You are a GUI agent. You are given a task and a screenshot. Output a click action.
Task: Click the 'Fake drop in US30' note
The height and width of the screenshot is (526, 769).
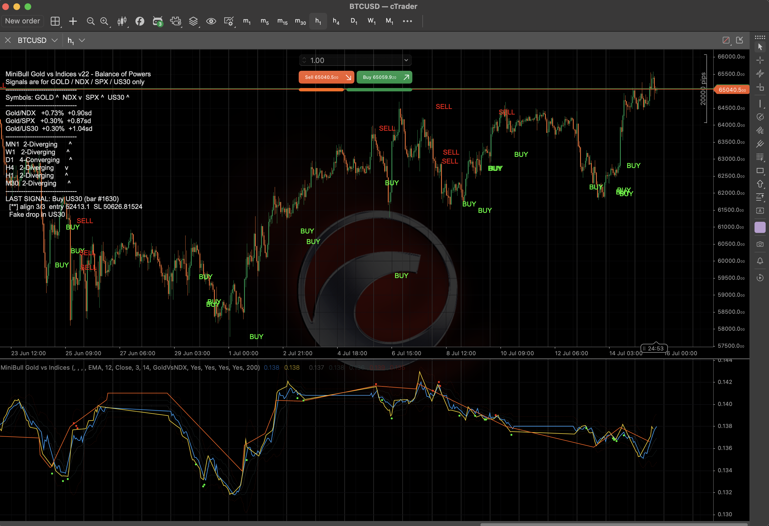(x=37, y=214)
